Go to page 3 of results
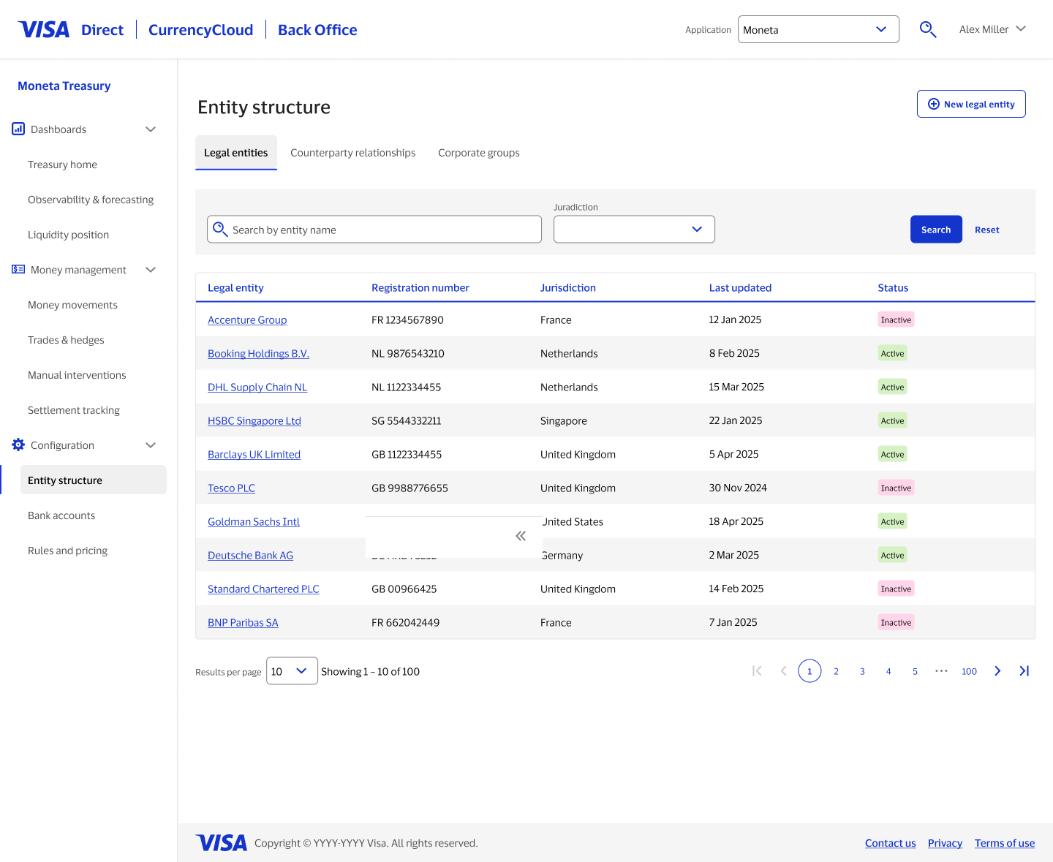Screen dimensions: 1053x862 click(x=862, y=670)
